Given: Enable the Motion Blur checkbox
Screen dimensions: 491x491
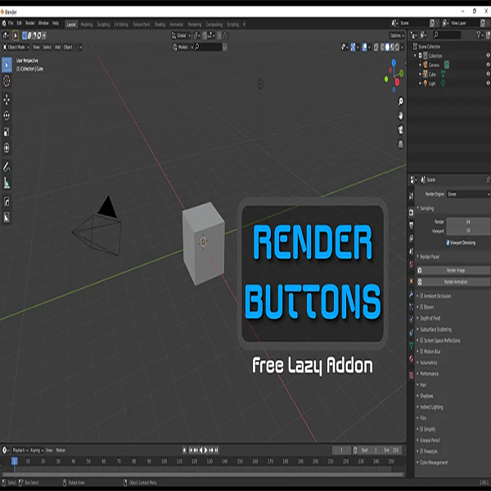Looking at the screenshot, I should coord(421,351).
